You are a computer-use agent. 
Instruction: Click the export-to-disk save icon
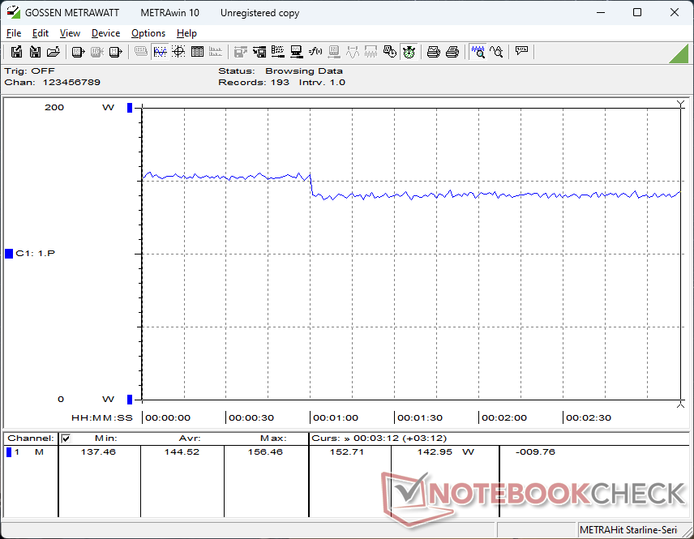(x=16, y=52)
